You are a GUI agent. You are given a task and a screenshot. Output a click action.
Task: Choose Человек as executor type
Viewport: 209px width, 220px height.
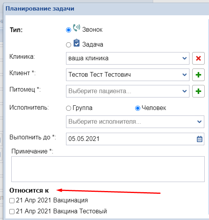[x=138, y=108]
